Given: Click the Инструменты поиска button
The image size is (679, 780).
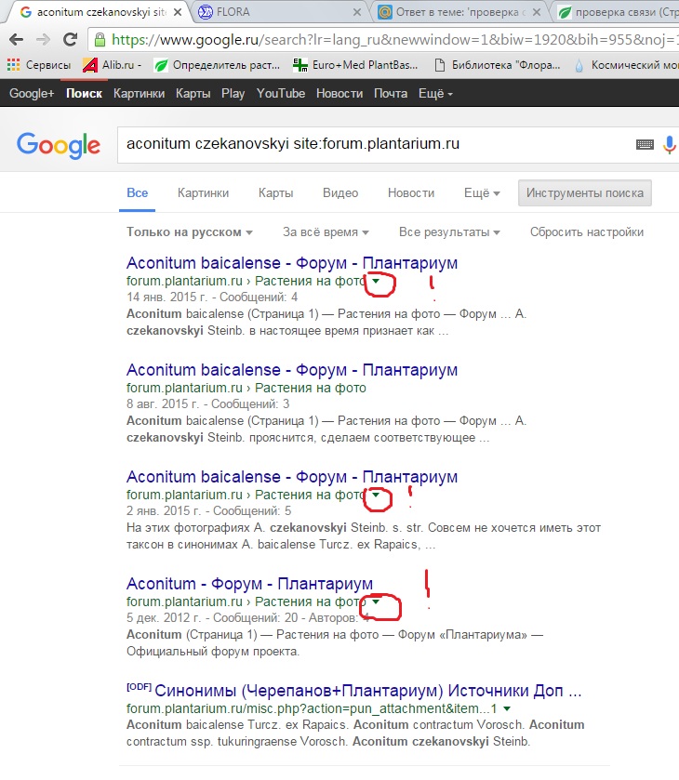Looking at the screenshot, I should click(x=584, y=193).
